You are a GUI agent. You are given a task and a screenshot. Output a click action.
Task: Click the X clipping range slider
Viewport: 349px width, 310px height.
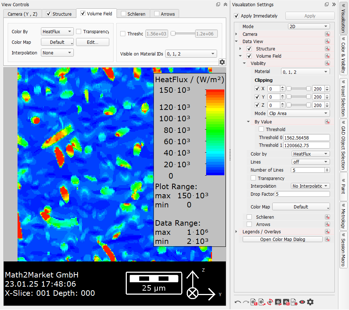click(x=299, y=89)
